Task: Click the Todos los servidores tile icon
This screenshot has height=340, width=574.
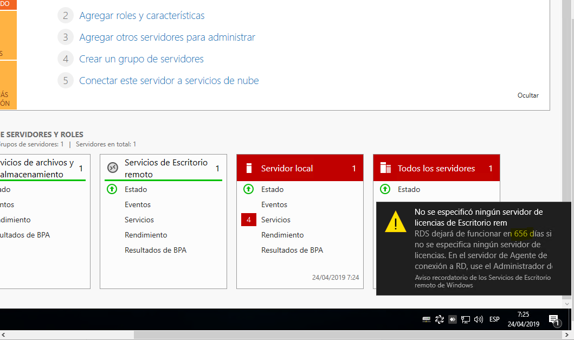Action: [x=385, y=168]
